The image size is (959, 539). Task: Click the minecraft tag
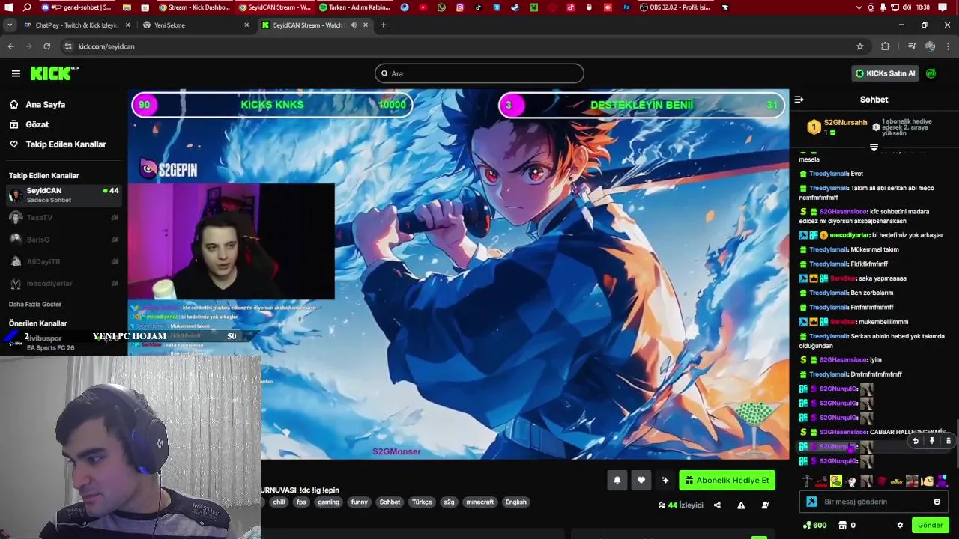pos(479,502)
